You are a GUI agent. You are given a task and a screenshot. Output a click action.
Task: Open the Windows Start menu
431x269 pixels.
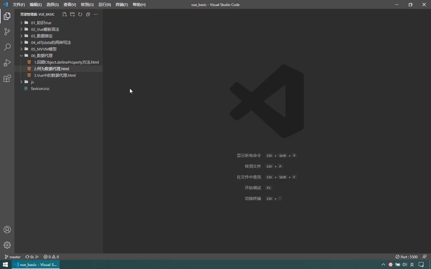click(5, 265)
